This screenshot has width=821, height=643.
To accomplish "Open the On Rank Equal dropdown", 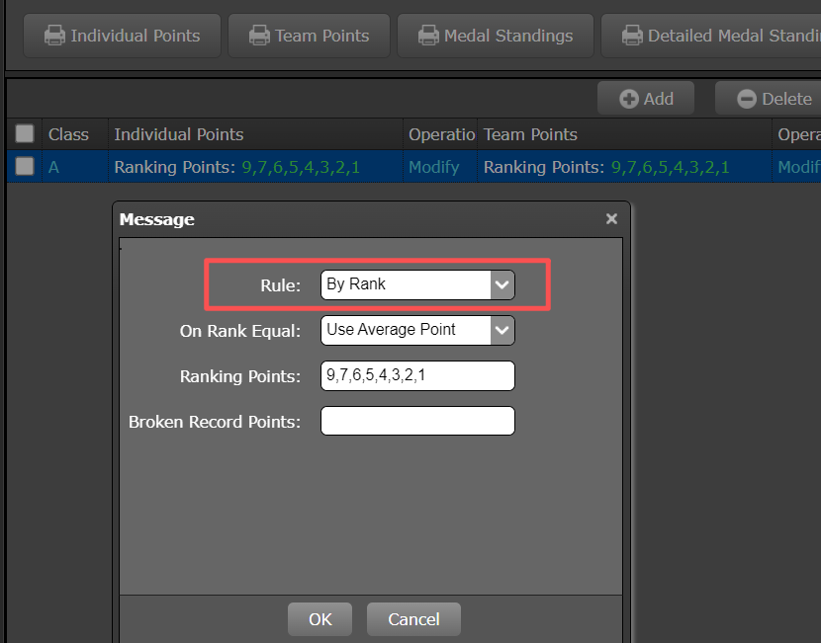I will coord(410,330).
